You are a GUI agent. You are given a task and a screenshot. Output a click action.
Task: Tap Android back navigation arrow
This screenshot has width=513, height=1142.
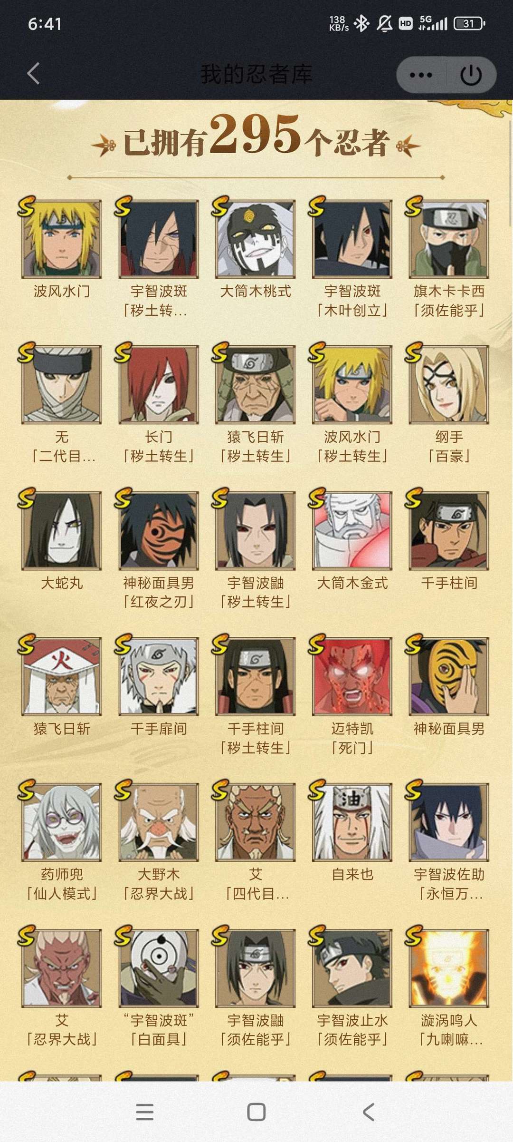(369, 1112)
